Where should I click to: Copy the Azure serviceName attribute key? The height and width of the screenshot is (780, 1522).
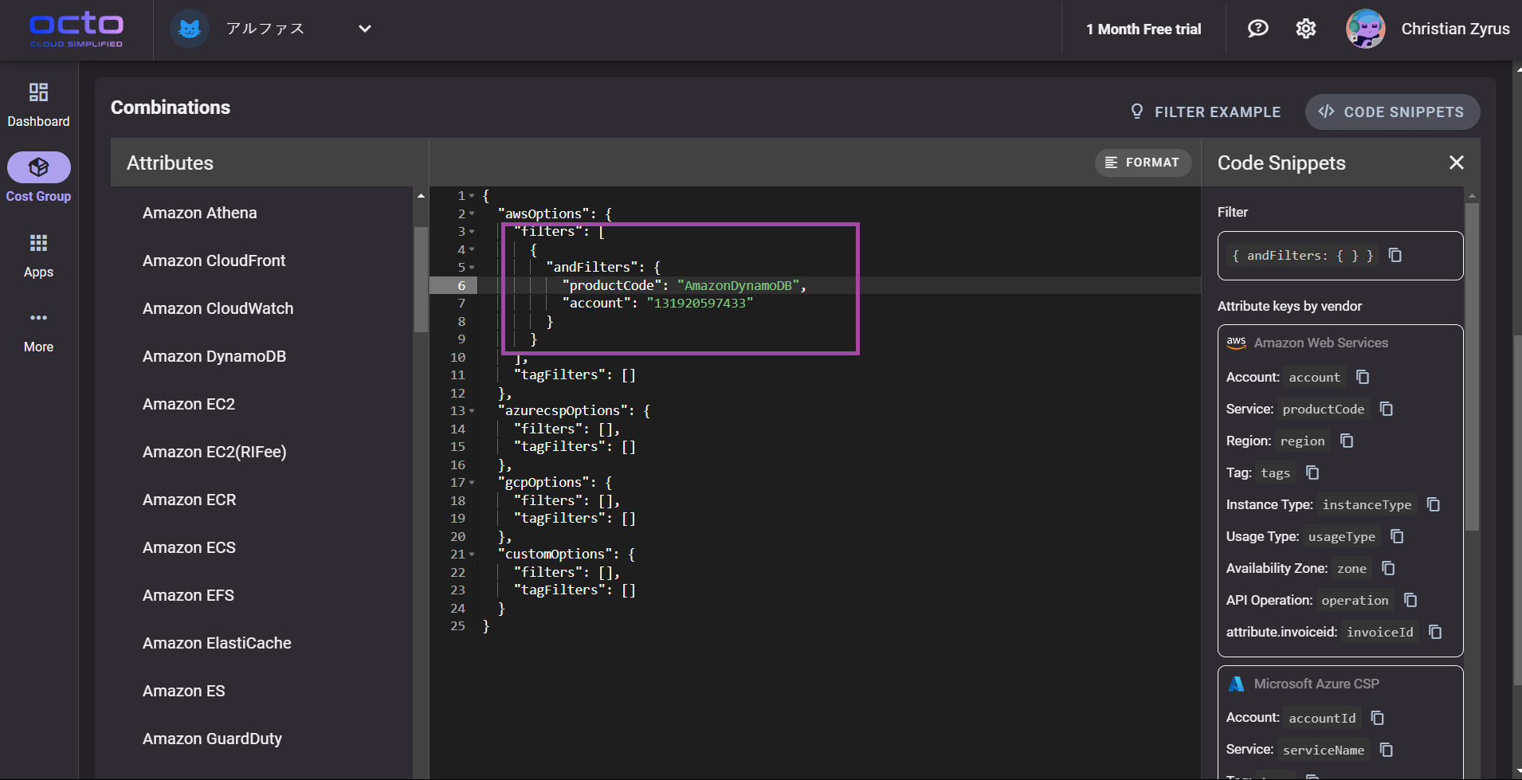(1386, 750)
